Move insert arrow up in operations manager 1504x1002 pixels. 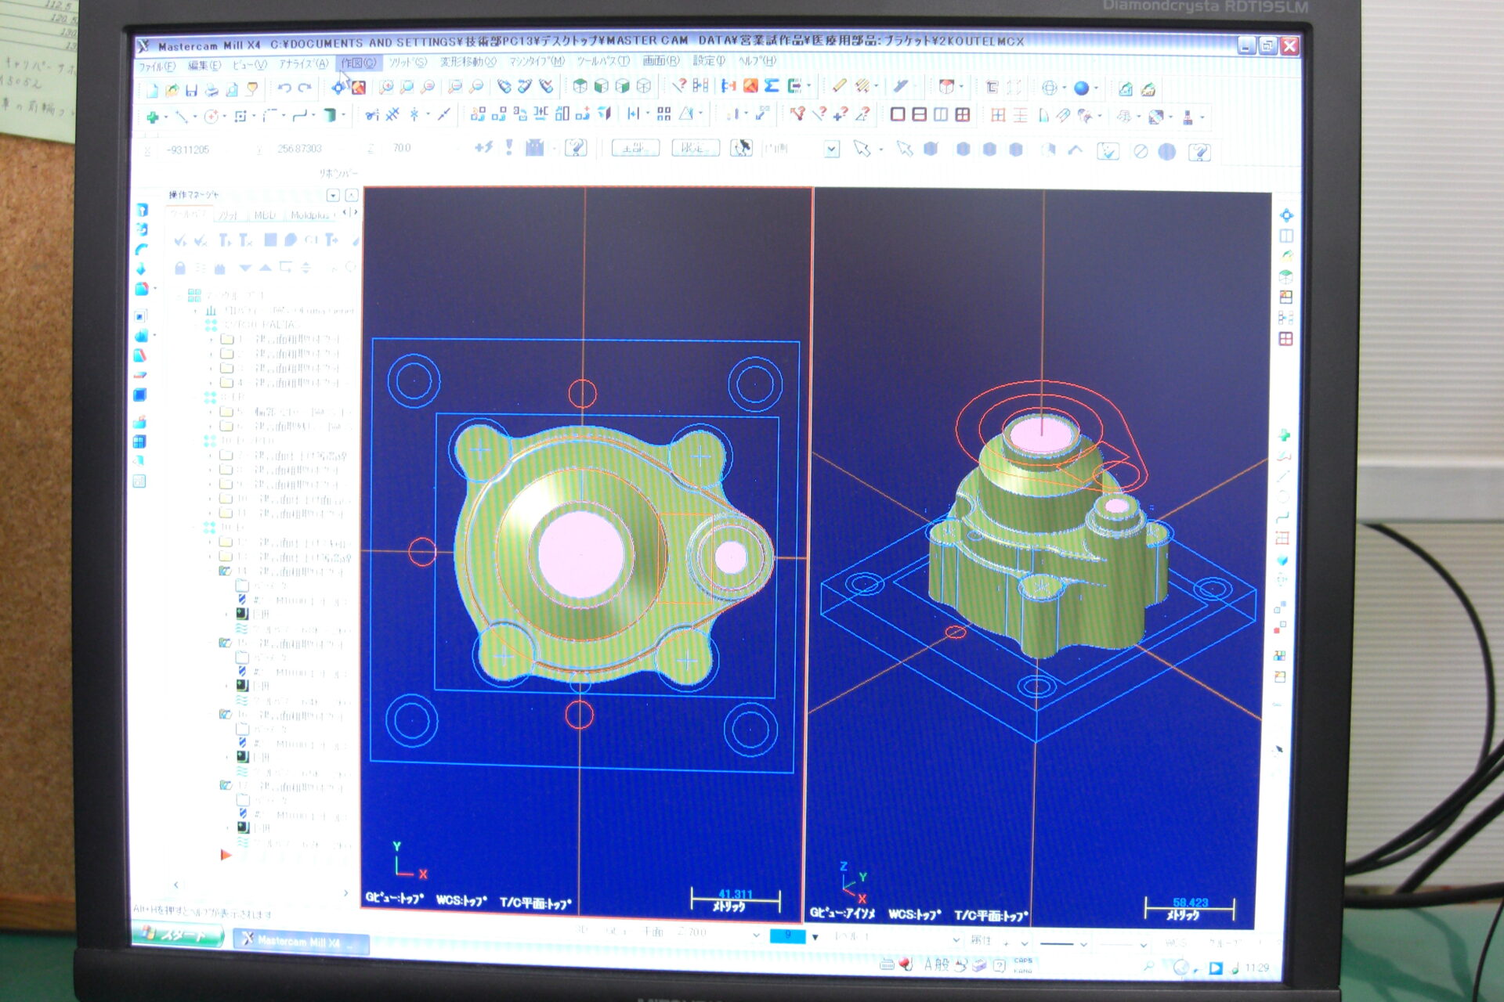[x=266, y=269]
